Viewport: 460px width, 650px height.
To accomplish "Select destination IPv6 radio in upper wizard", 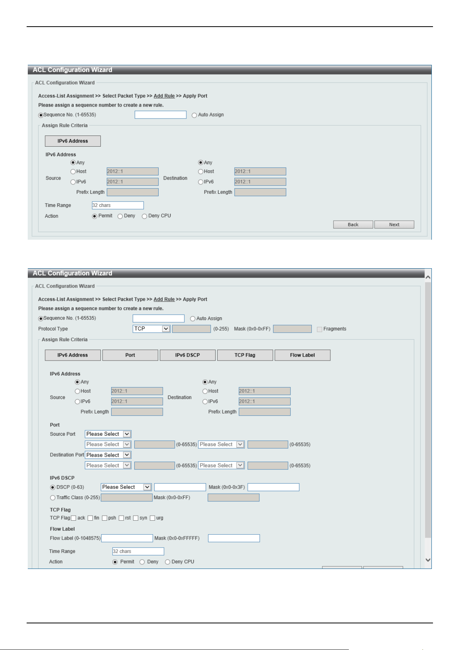I will [201, 182].
